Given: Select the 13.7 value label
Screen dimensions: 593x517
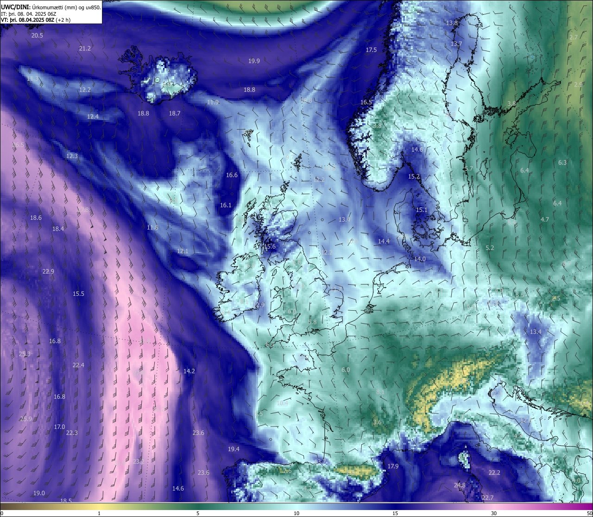Looking at the screenshot, I should [x=456, y=44].
